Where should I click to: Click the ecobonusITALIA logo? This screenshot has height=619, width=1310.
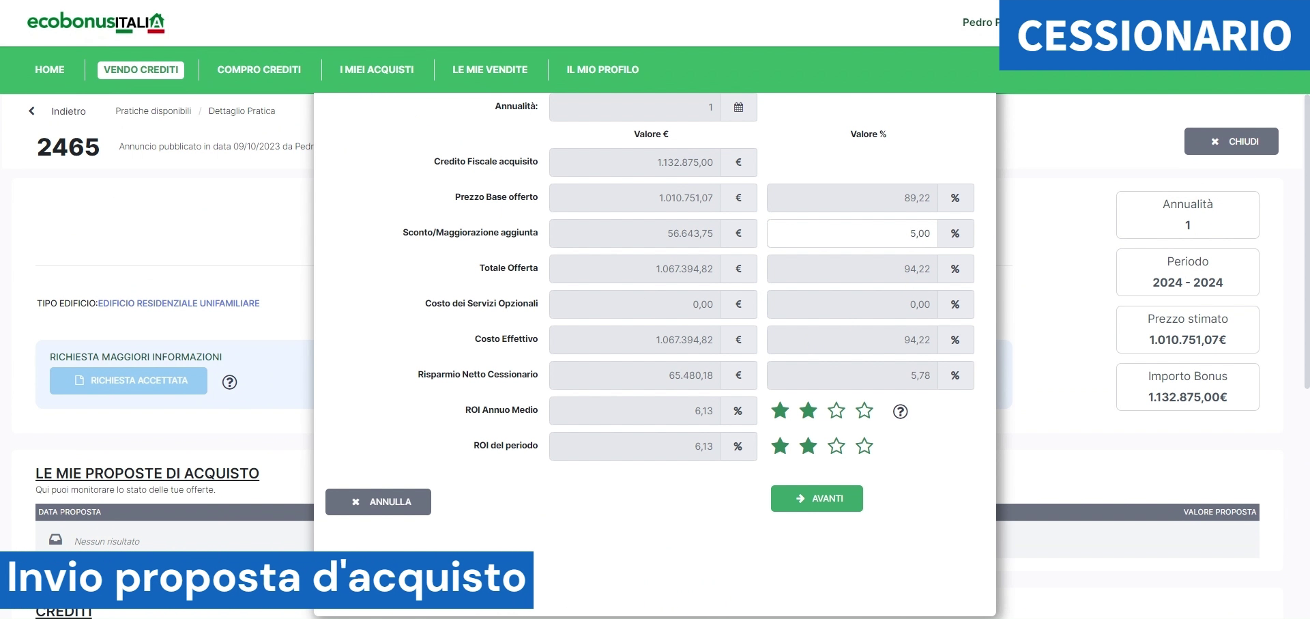[96, 23]
